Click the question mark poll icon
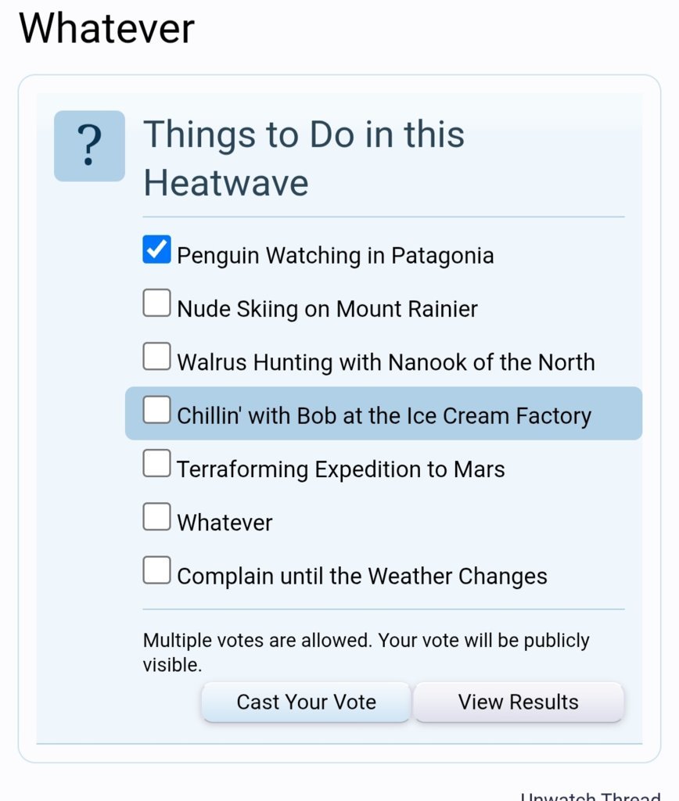Image resolution: width=679 pixels, height=801 pixels. [x=89, y=146]
